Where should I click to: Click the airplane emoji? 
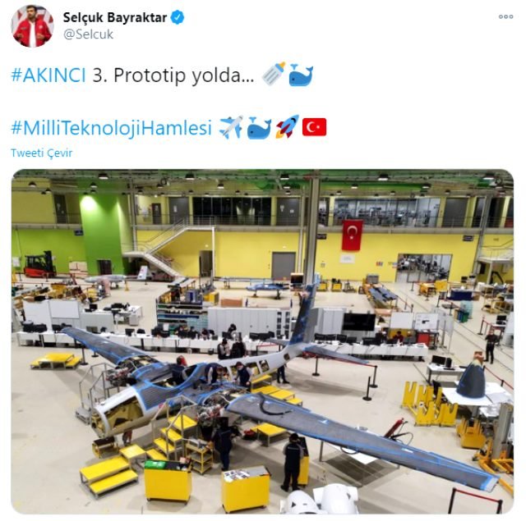coord(231,127)
